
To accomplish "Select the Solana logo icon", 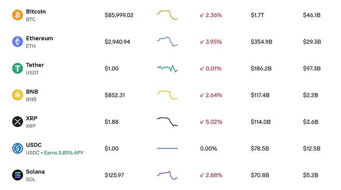I will point(18,175).
